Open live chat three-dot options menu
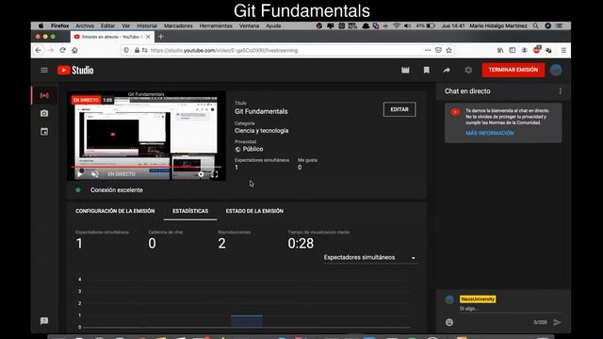The image size is (603, 339). pyautogui.click(x=561, y=91)
